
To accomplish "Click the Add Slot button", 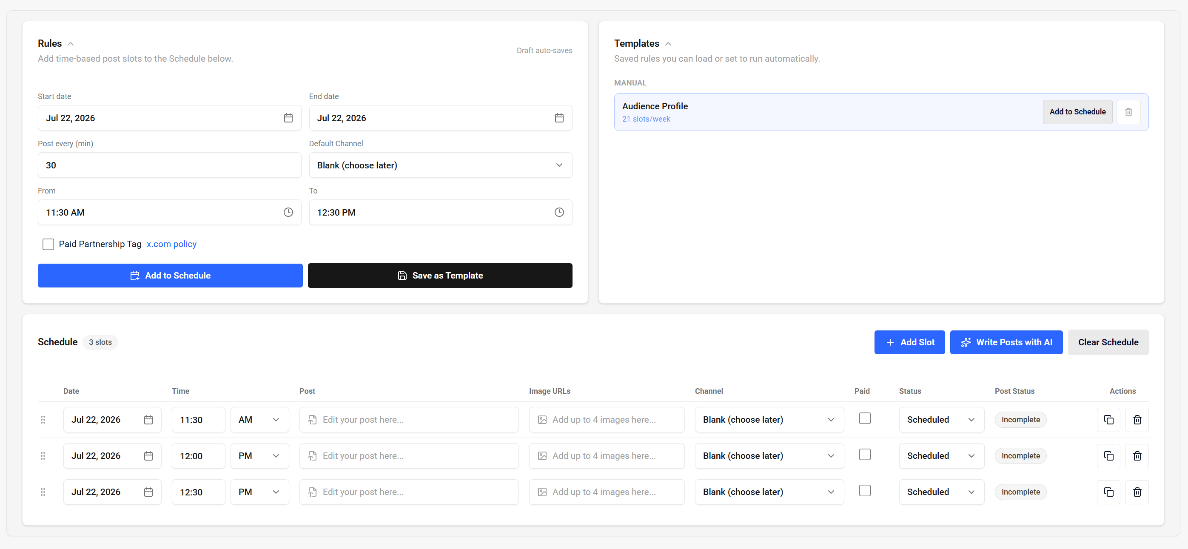I will [909, 342].
